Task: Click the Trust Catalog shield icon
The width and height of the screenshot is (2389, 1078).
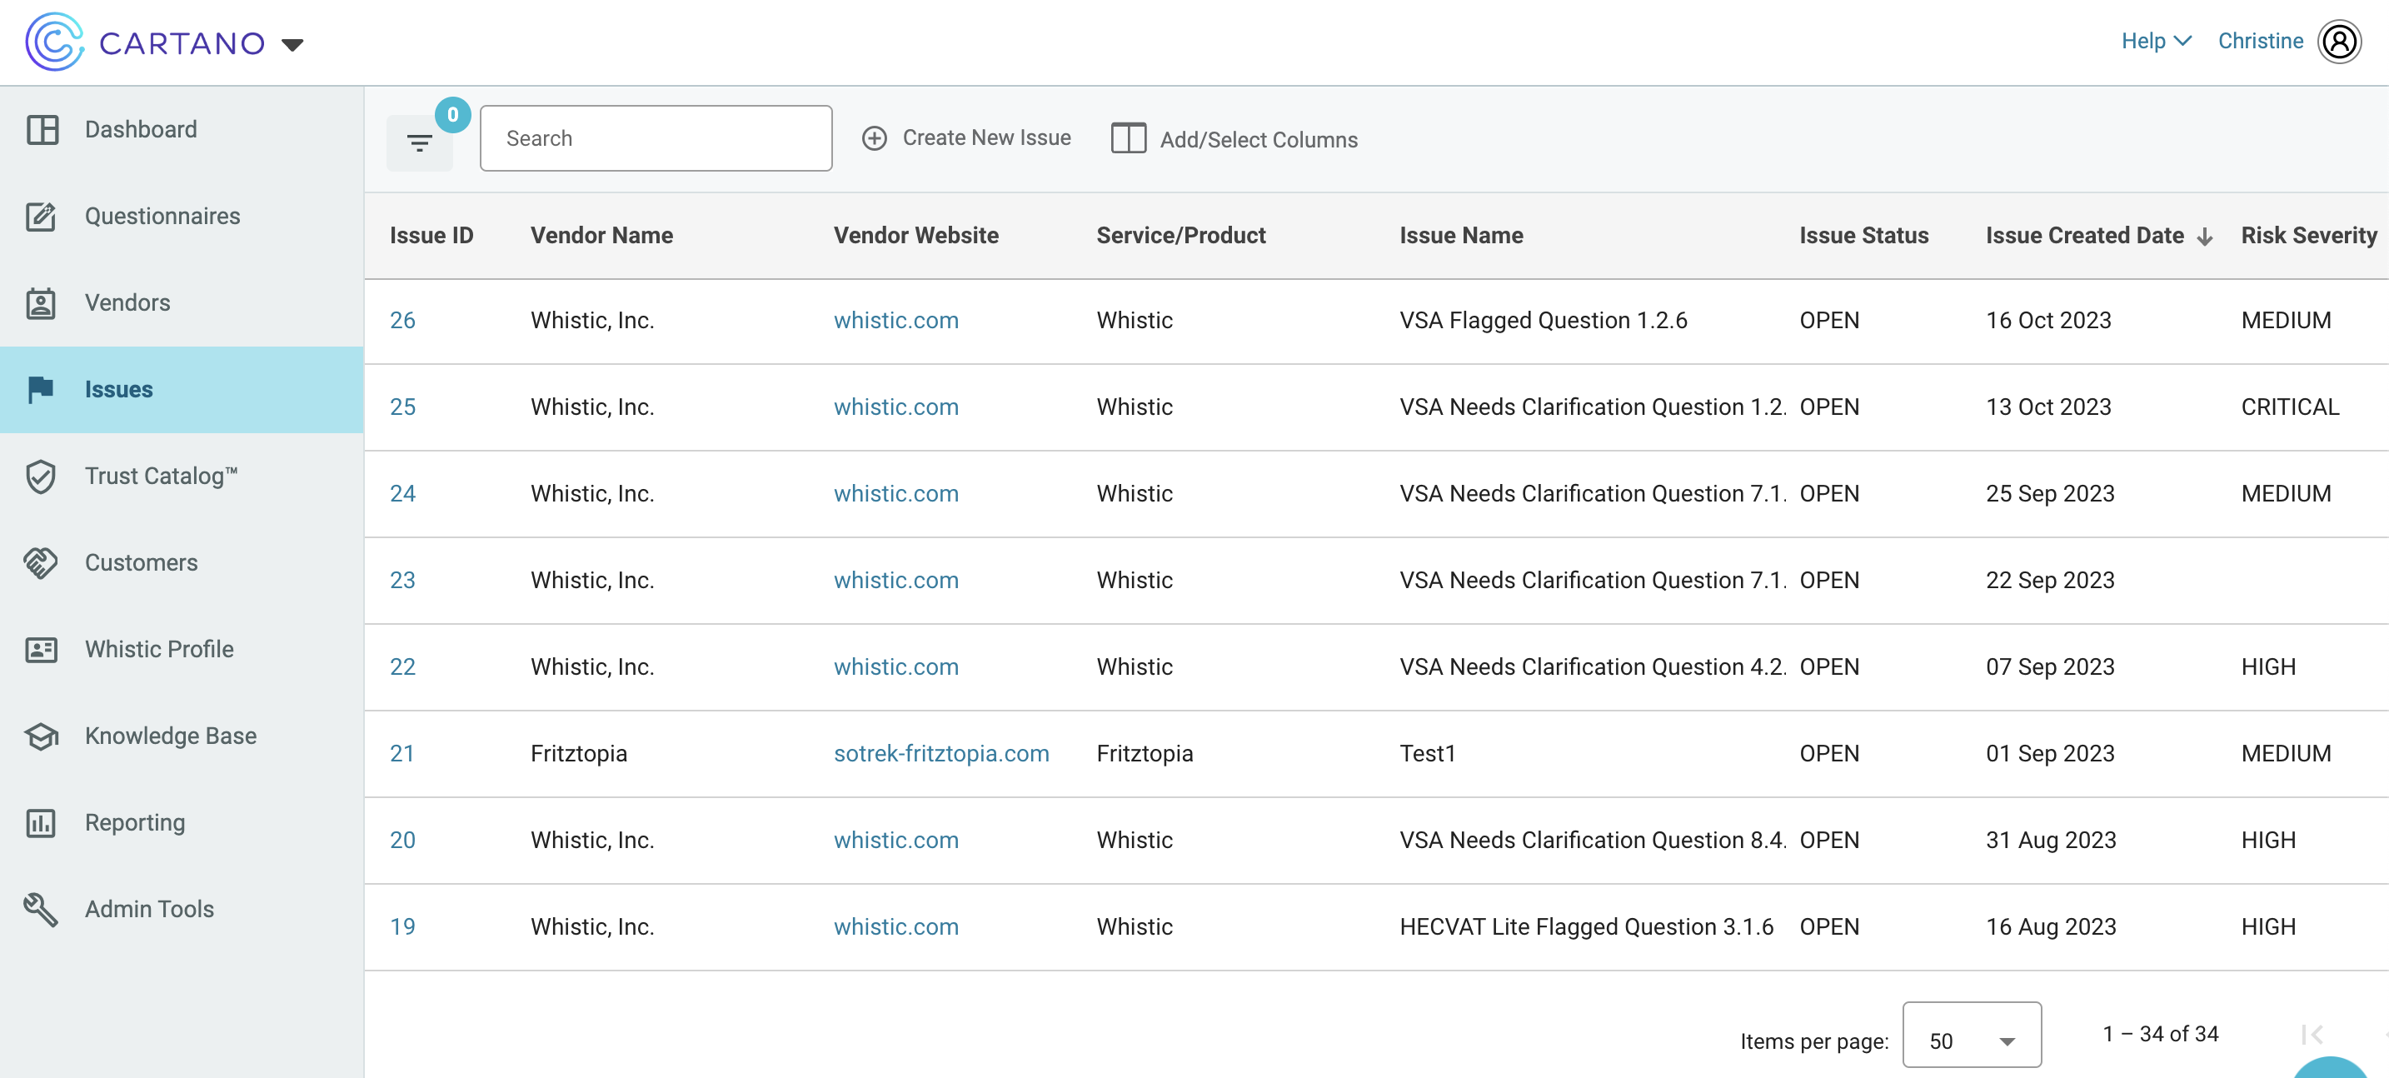Action: pyautogui.click(x=42, y=477)
